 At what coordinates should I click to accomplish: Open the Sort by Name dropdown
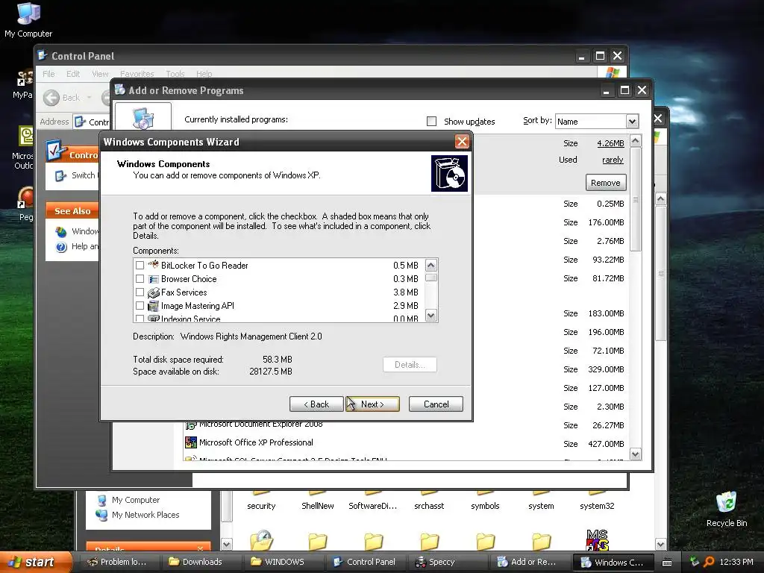pyautogui.click(x=632, y=122)
